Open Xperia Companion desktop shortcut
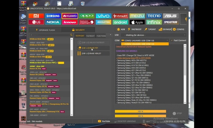The image size is (213, 128). click(x=23, y=19)
